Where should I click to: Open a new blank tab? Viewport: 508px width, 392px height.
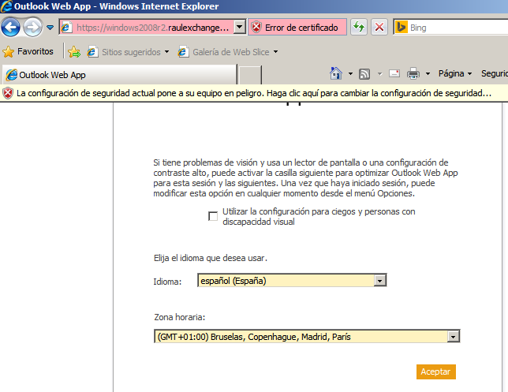(x=250, y=75)
